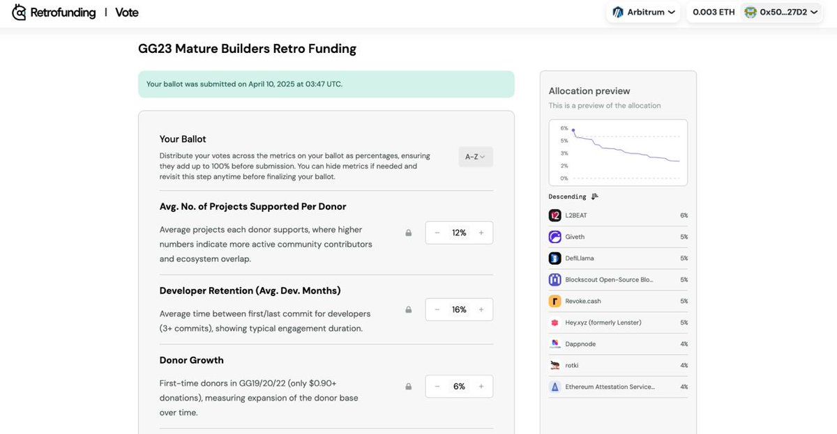Decrease Avg. No. of Projects percentage

[437, 233]
